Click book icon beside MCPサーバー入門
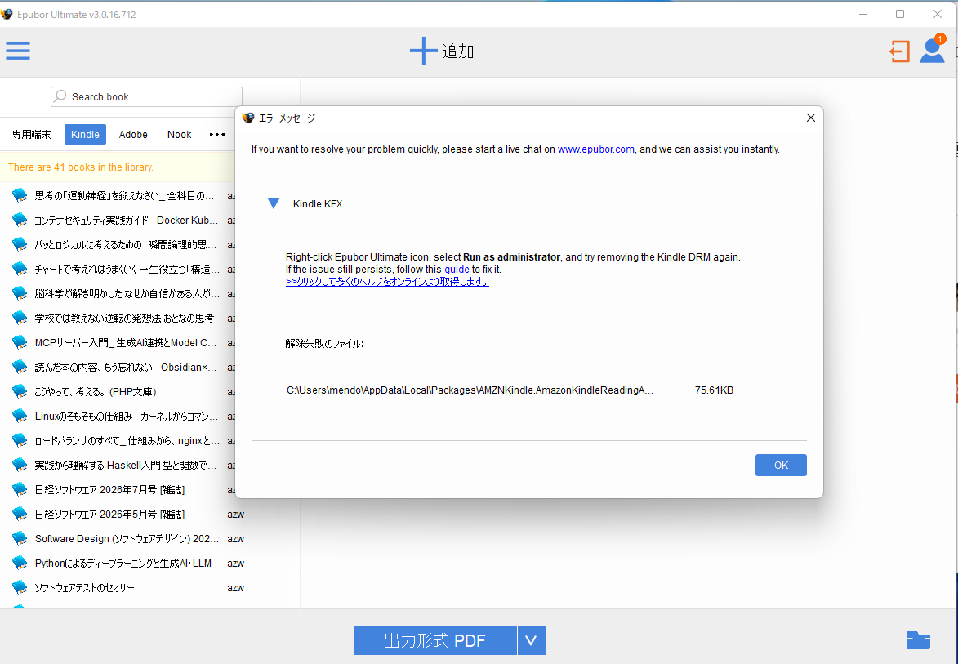 pyautogui.click(x=20, y=342)
